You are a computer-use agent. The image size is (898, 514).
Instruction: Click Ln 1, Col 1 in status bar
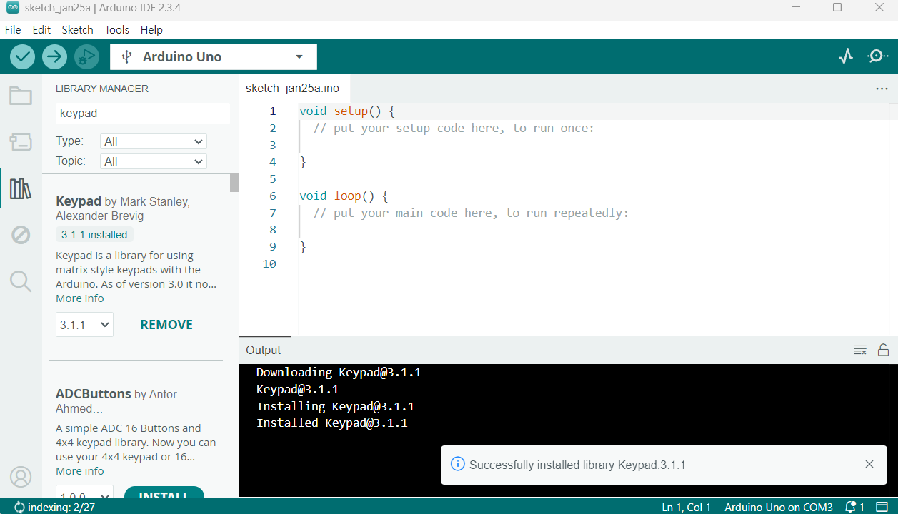point(686,507)
